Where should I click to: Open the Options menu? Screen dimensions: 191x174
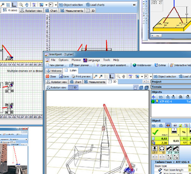64,60
